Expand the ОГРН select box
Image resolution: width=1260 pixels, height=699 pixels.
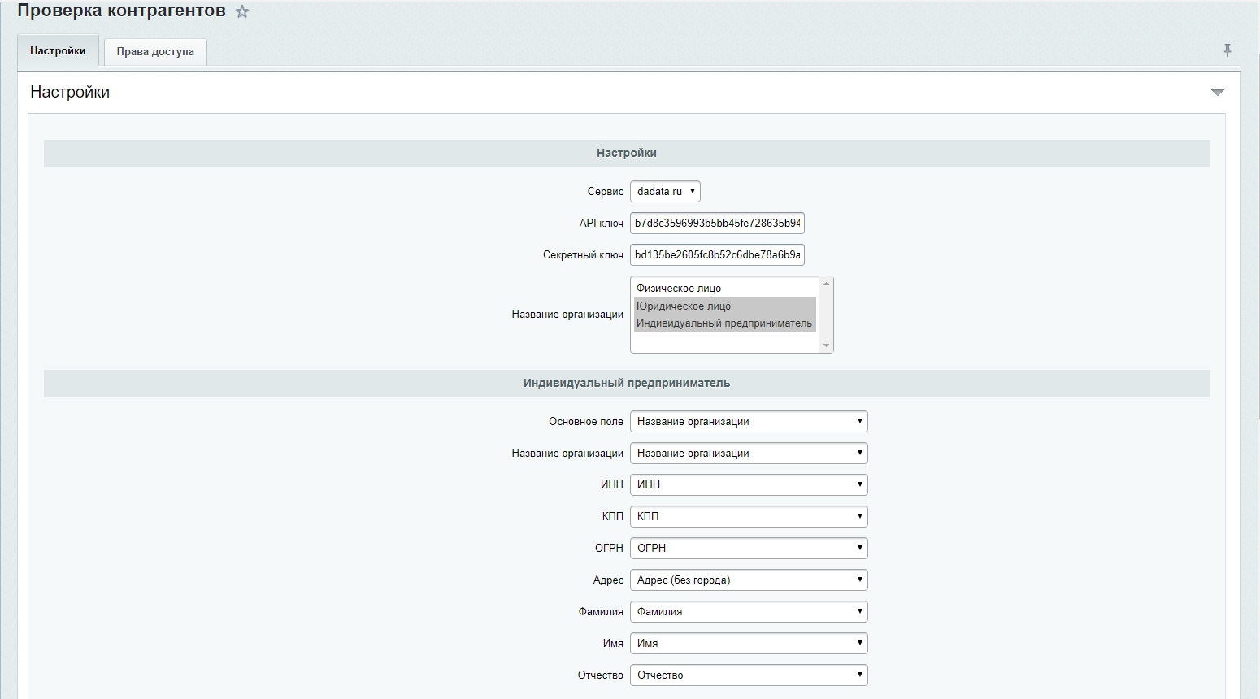point(748,549)
